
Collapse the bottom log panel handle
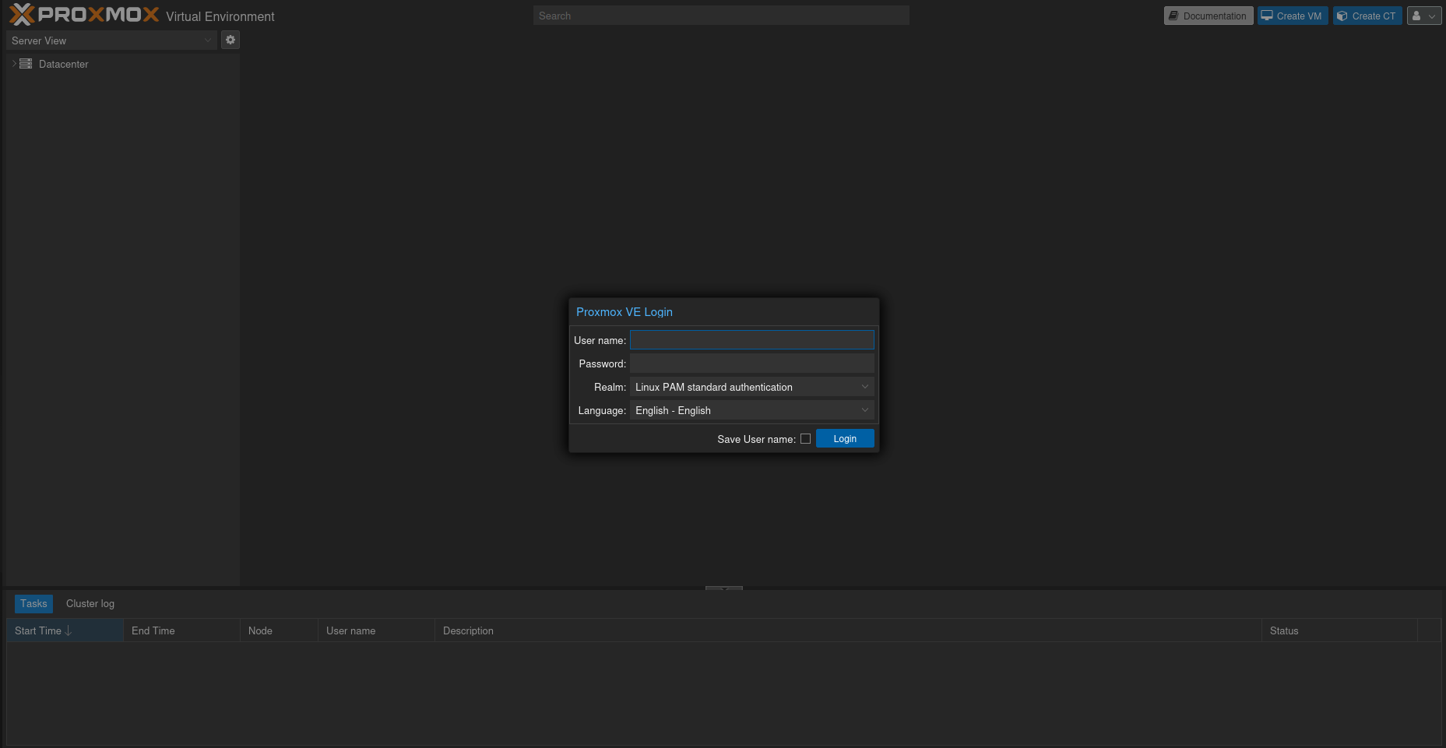(724, 588)
